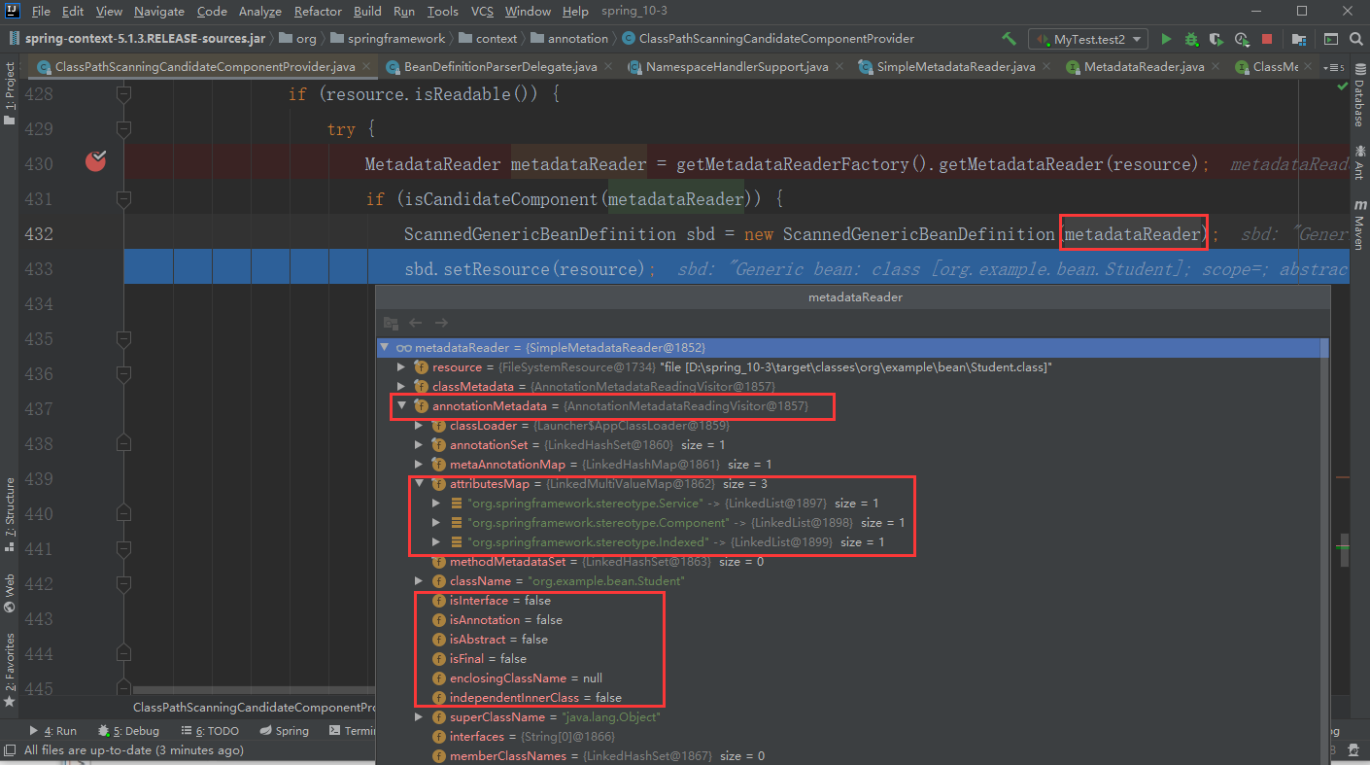Open the Navigate menu
The width and height of the screenshot is (1370, 765).
point(159,12)
